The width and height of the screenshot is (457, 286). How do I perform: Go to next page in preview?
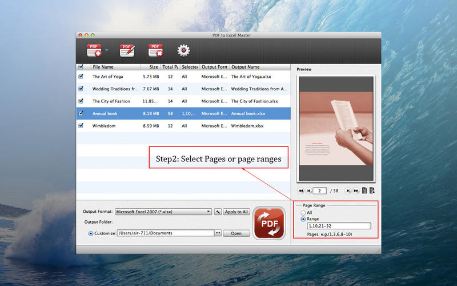click(348, 190)
